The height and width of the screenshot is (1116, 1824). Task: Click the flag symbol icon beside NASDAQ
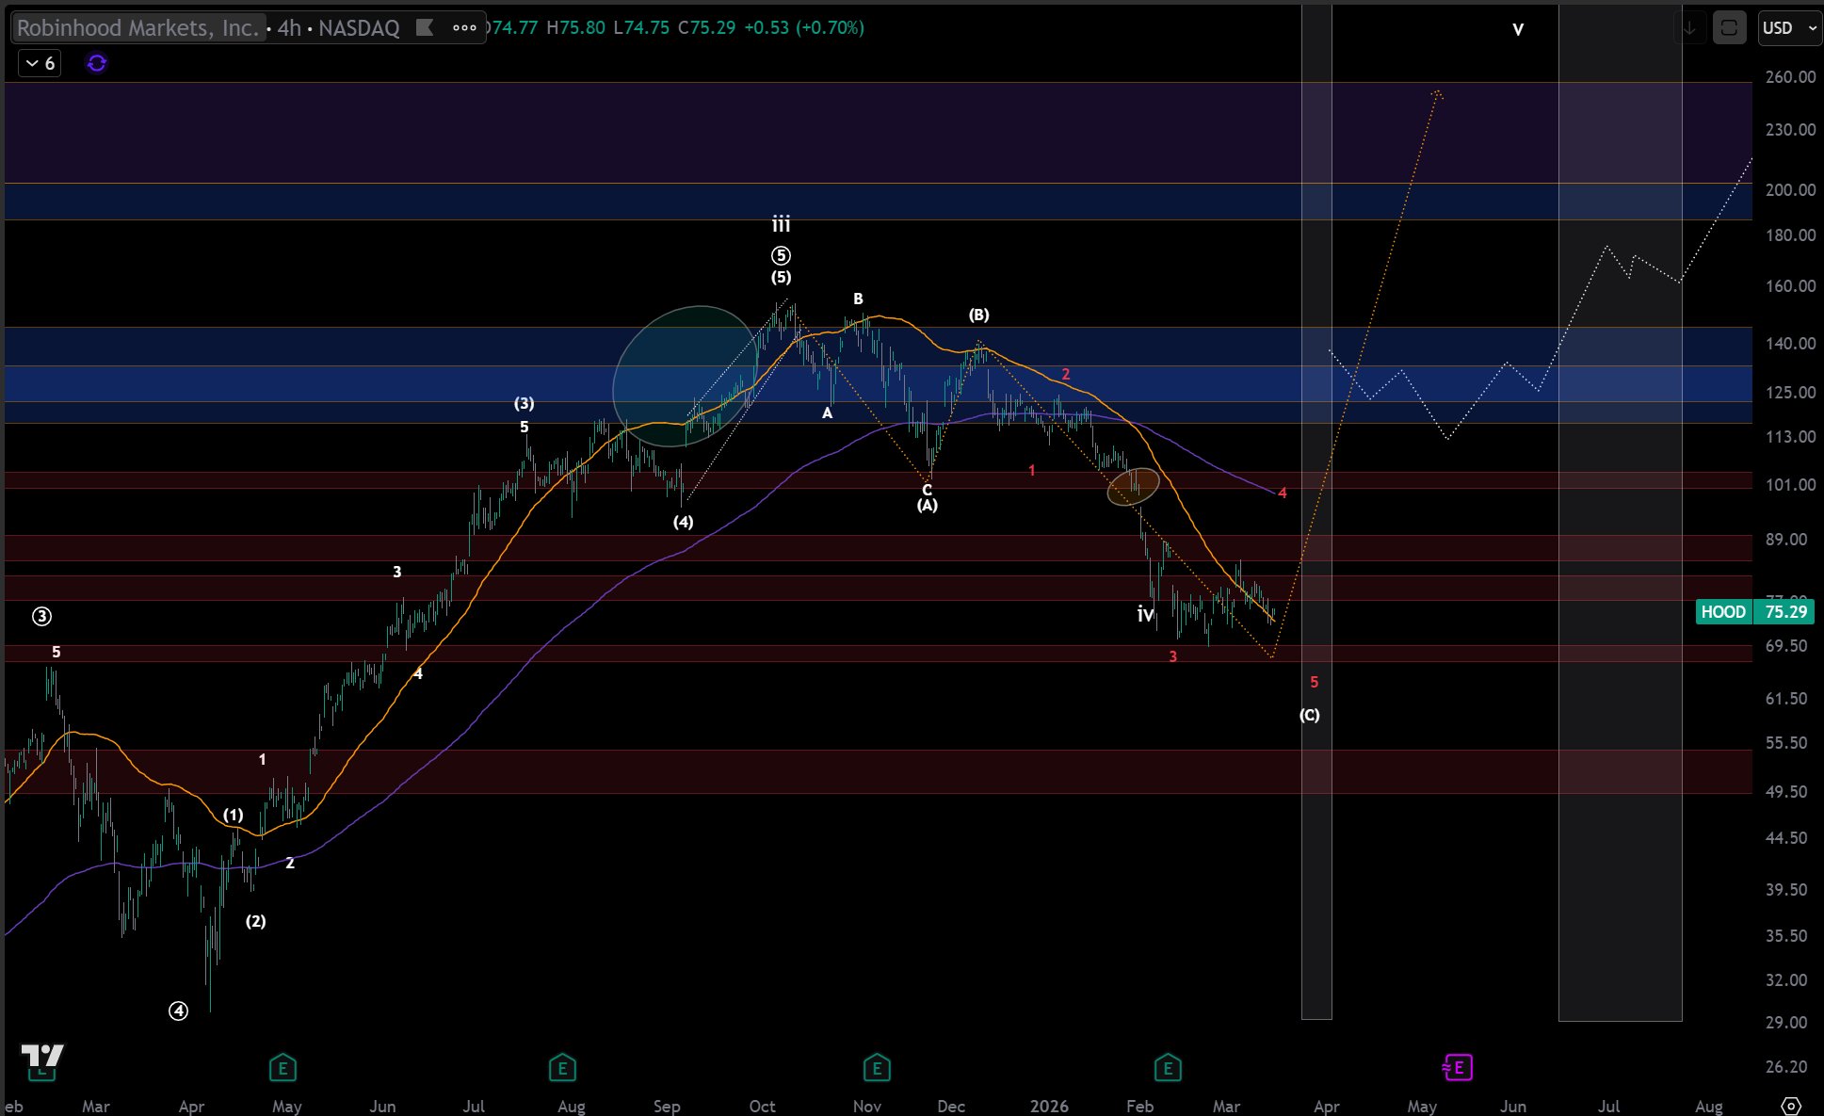pyautogui.click(x=425, y=27)
